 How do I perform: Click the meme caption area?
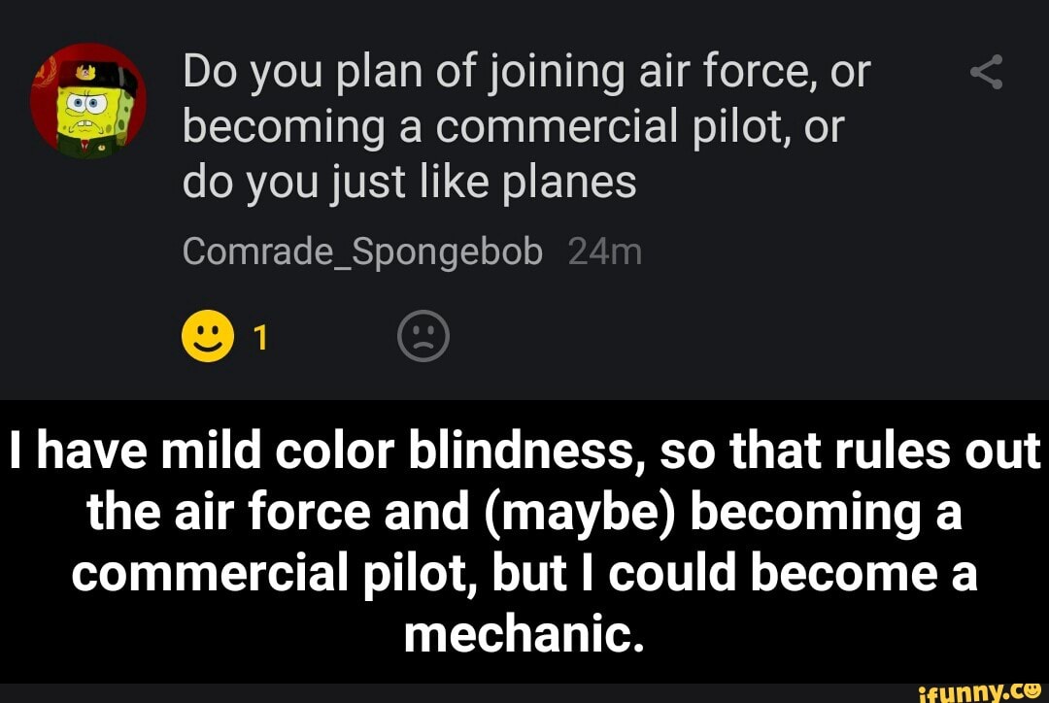[x=524, y=539]
